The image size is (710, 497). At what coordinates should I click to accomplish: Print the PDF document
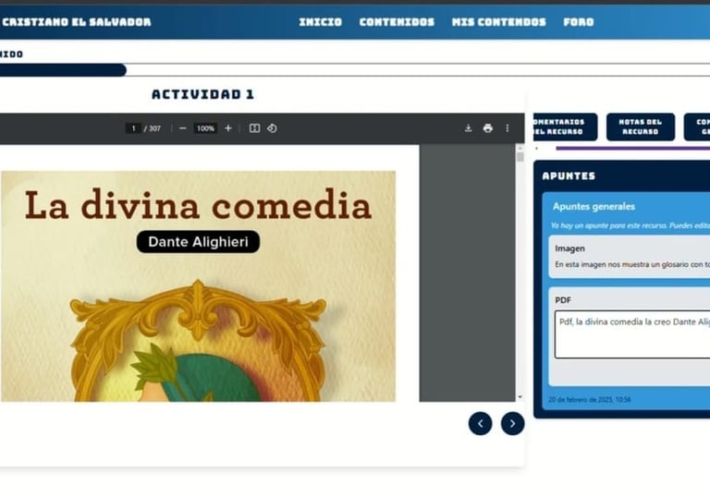(x=488, y=128)
